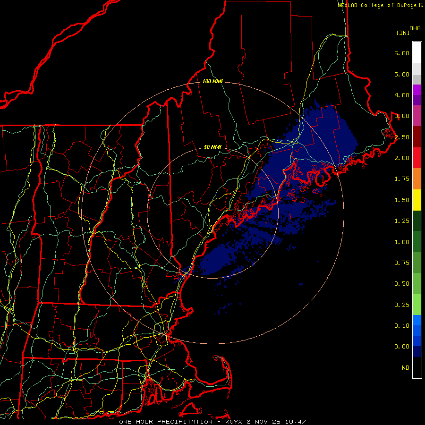Pick the white legend swatch at top
The image size is (425, 425).
pos(417,52)
